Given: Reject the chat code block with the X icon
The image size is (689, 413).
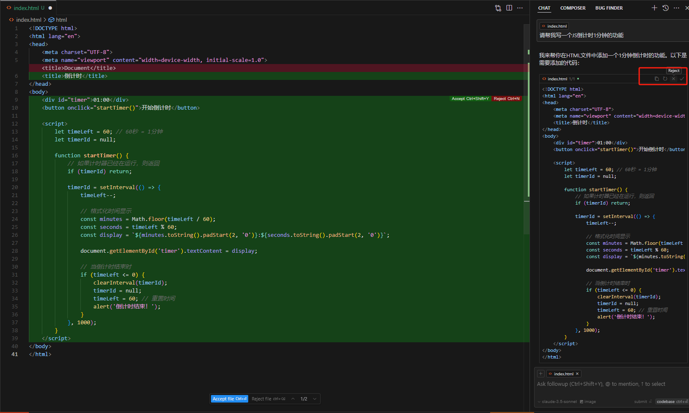Looking at the screenshot, I should [674, 79].
